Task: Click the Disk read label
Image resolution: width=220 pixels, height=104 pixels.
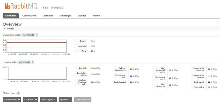Action: tap(198, 82)
